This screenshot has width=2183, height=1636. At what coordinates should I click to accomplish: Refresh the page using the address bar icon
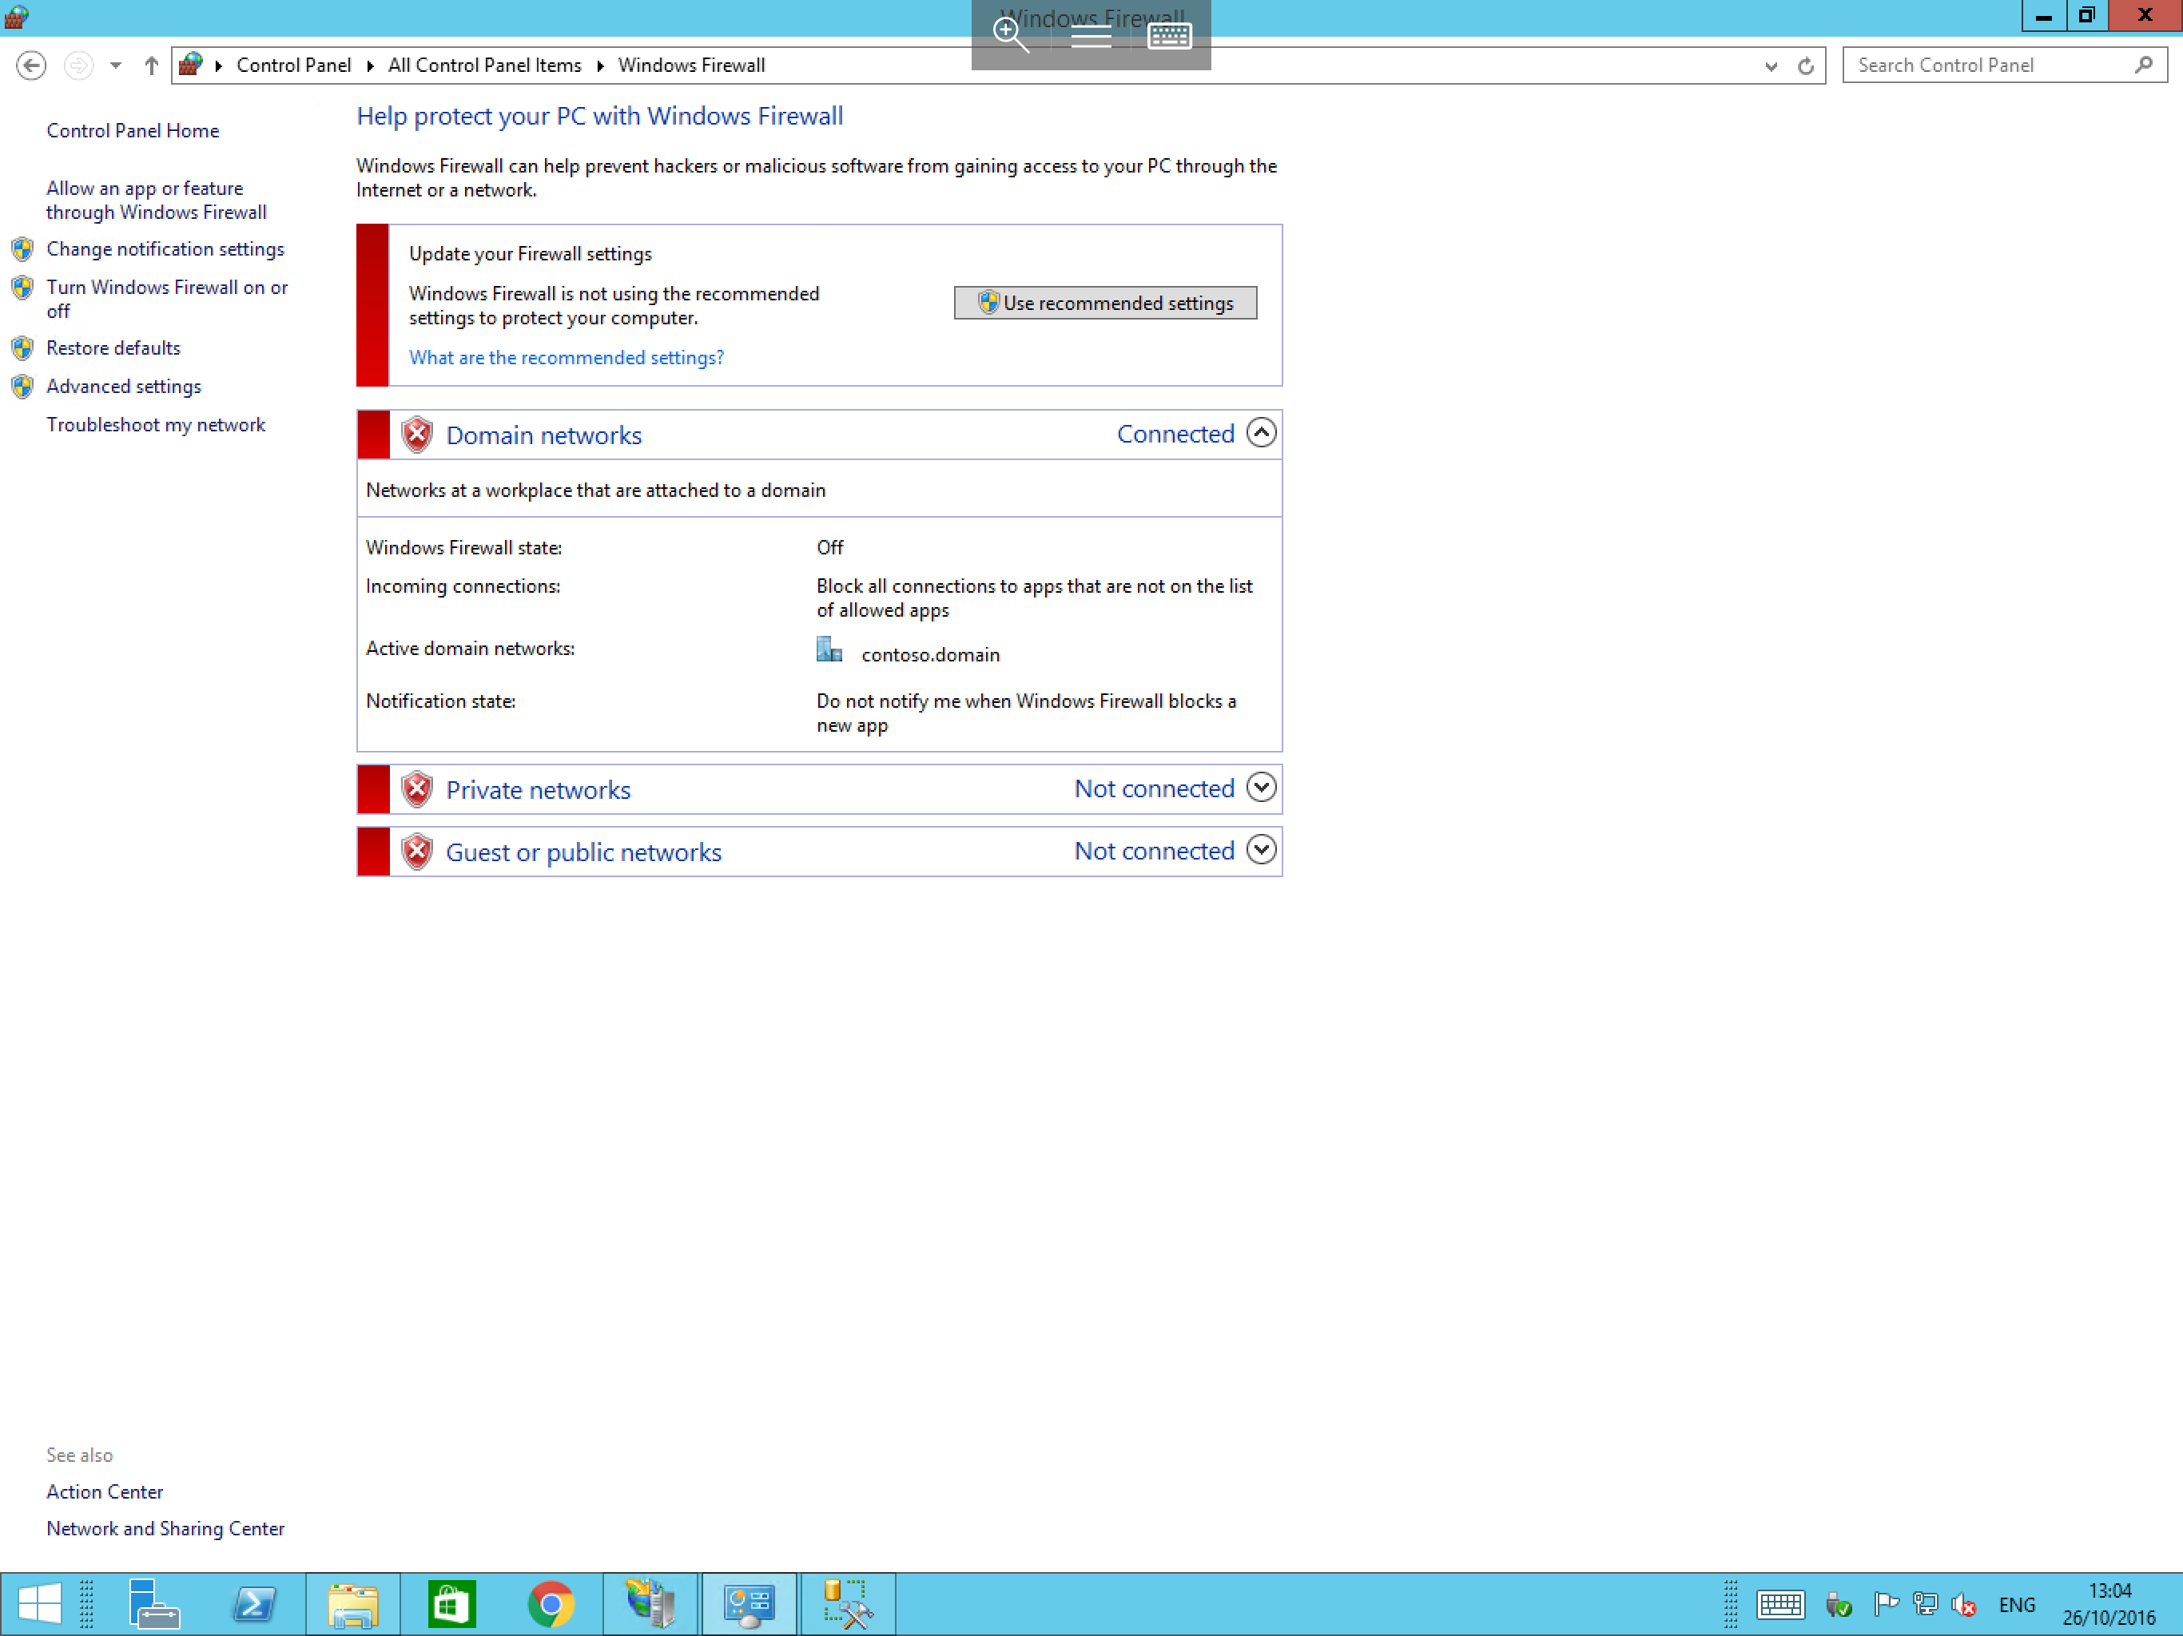click(1806, 66)
